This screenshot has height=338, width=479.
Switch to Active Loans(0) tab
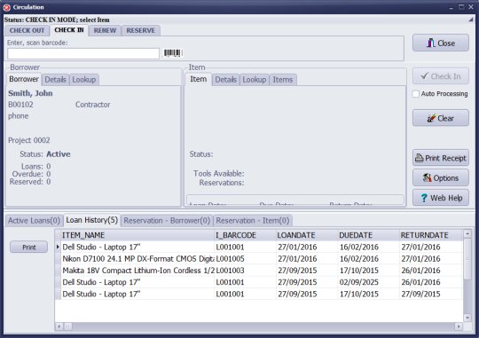[34, 220]
